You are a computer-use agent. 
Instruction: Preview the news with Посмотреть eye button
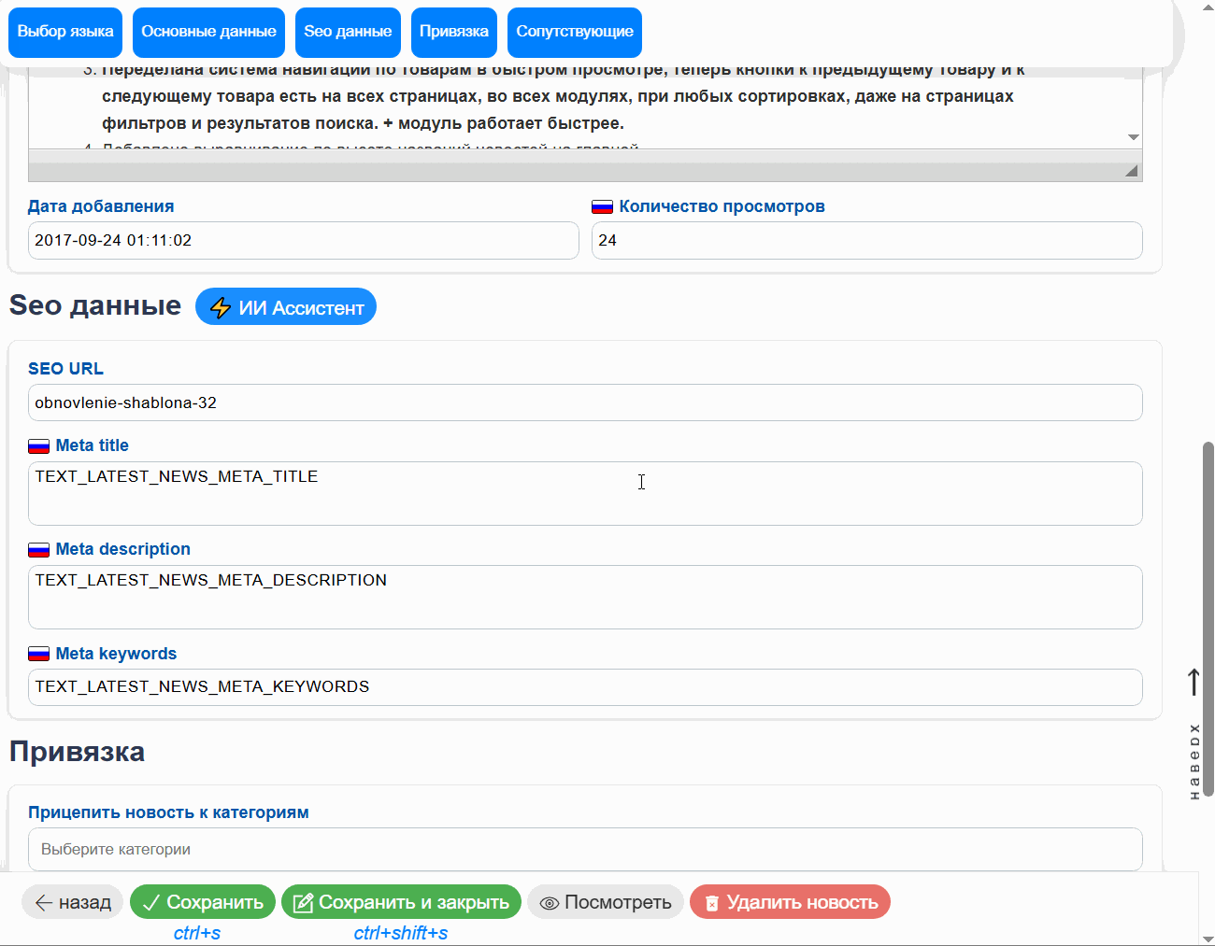coord(605,902)
